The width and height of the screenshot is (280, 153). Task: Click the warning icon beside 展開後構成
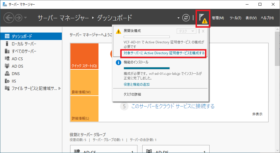pos(119,31)
